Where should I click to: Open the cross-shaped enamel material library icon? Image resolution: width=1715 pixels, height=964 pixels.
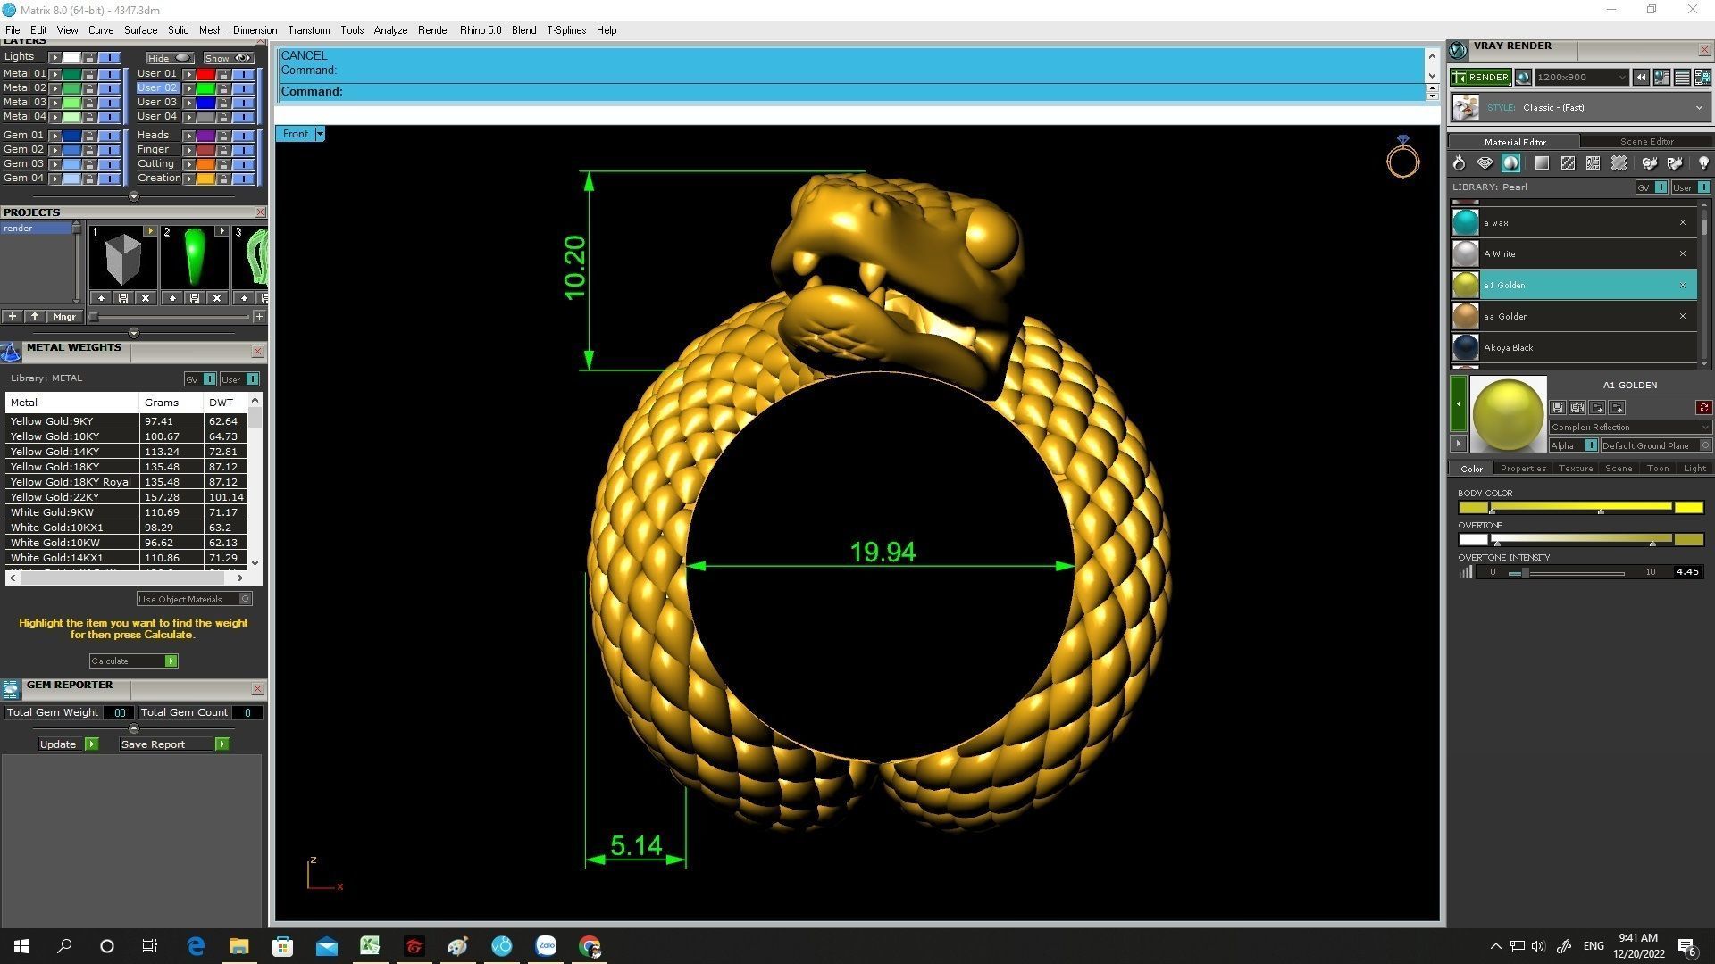coord(1619,163)
